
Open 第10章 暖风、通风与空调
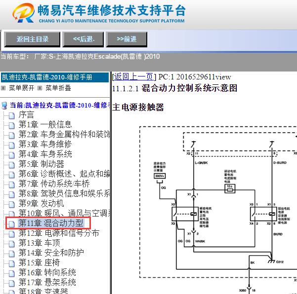64,213
